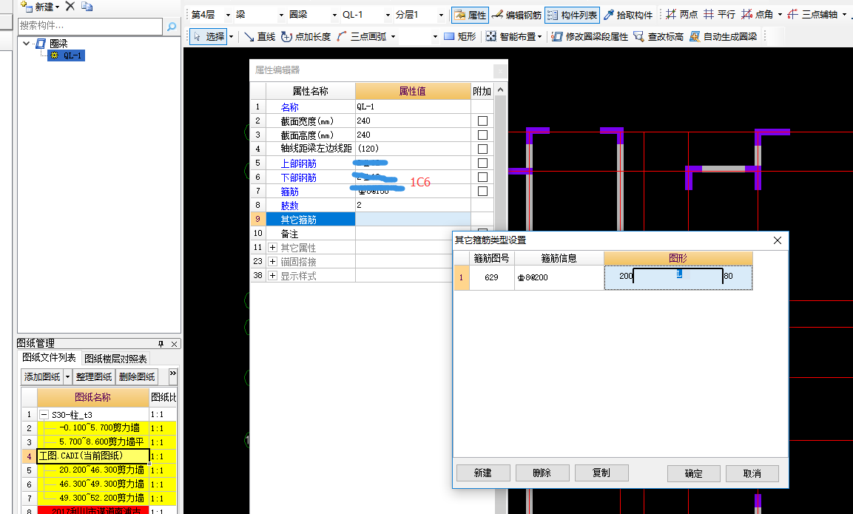The image size is (853, 514).
Task: Select the 点角 point-angle tool
Action: [758, 15]
